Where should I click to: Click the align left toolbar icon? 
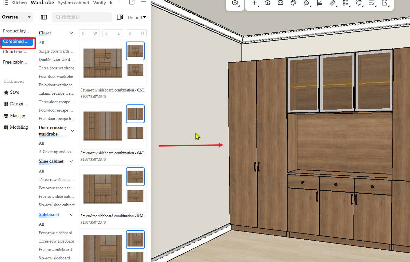319,3
